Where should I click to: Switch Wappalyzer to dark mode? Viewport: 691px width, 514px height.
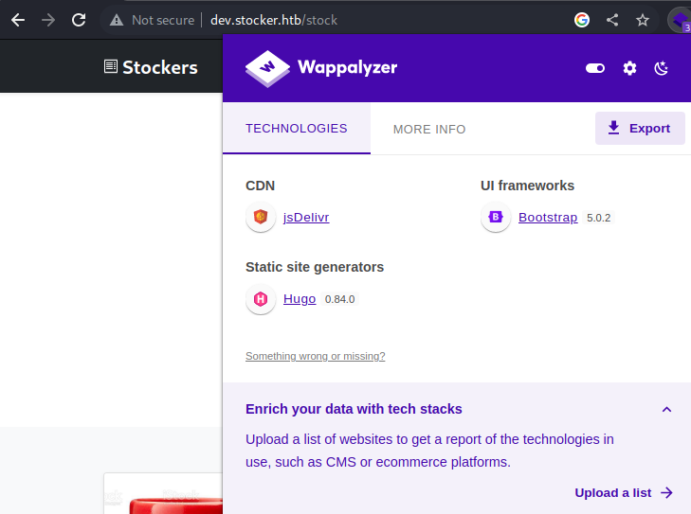661,68
